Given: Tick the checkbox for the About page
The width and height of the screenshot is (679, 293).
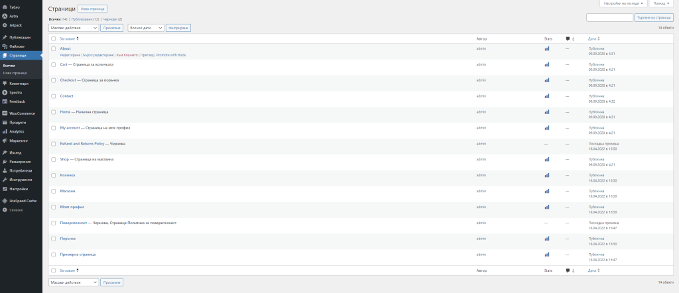Looking at the screenshot, I should 54,48.
